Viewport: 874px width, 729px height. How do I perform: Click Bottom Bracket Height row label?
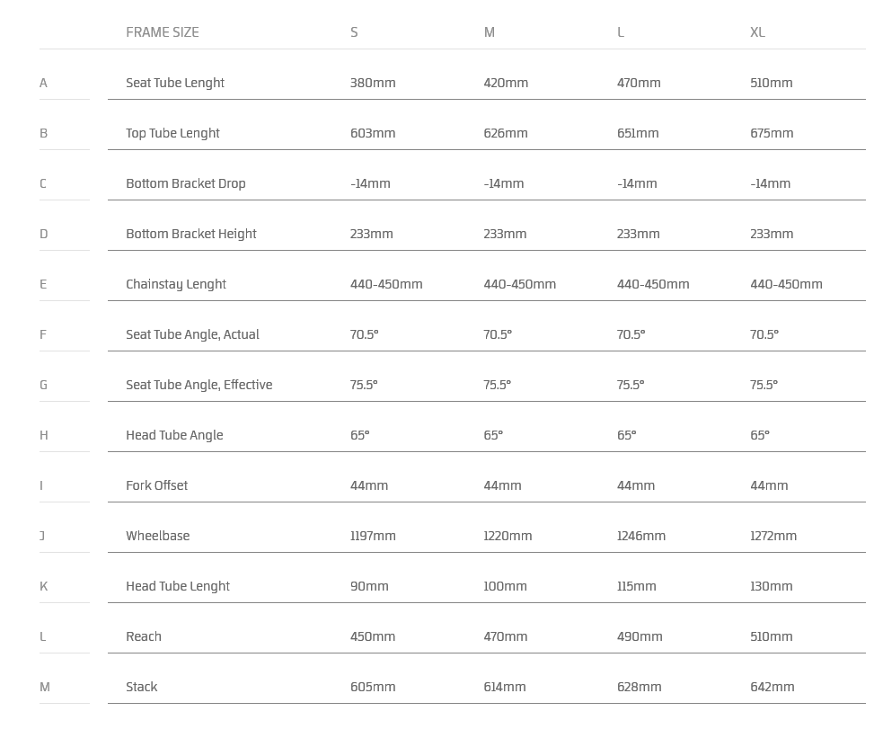(191, 234)
